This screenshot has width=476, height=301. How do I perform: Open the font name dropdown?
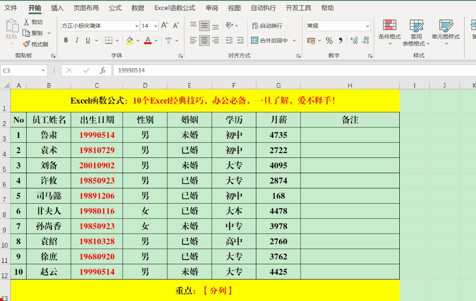[137, 25]
